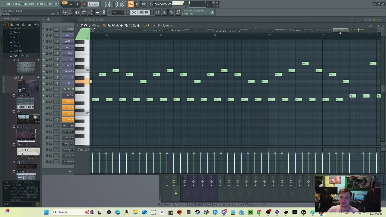
Task: Toggle wait-for-input countdown icon
Action: [x=137, y=4]
